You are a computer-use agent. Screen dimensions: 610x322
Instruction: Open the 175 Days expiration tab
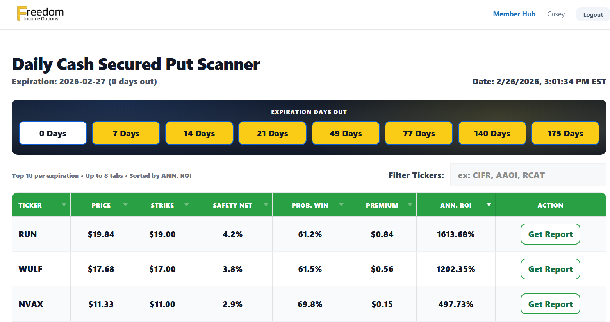point(565,133)
